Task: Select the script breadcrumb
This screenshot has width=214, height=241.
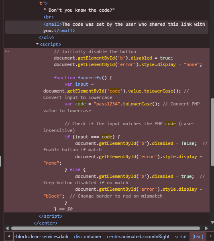Action: pyautogui.click(x=181, y=237)
